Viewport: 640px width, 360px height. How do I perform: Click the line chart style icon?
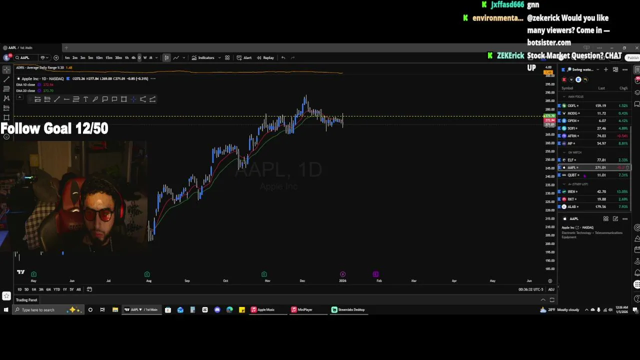(175, 57)
